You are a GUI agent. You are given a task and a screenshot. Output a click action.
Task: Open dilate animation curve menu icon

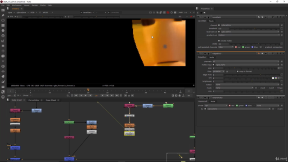[282, 44]
